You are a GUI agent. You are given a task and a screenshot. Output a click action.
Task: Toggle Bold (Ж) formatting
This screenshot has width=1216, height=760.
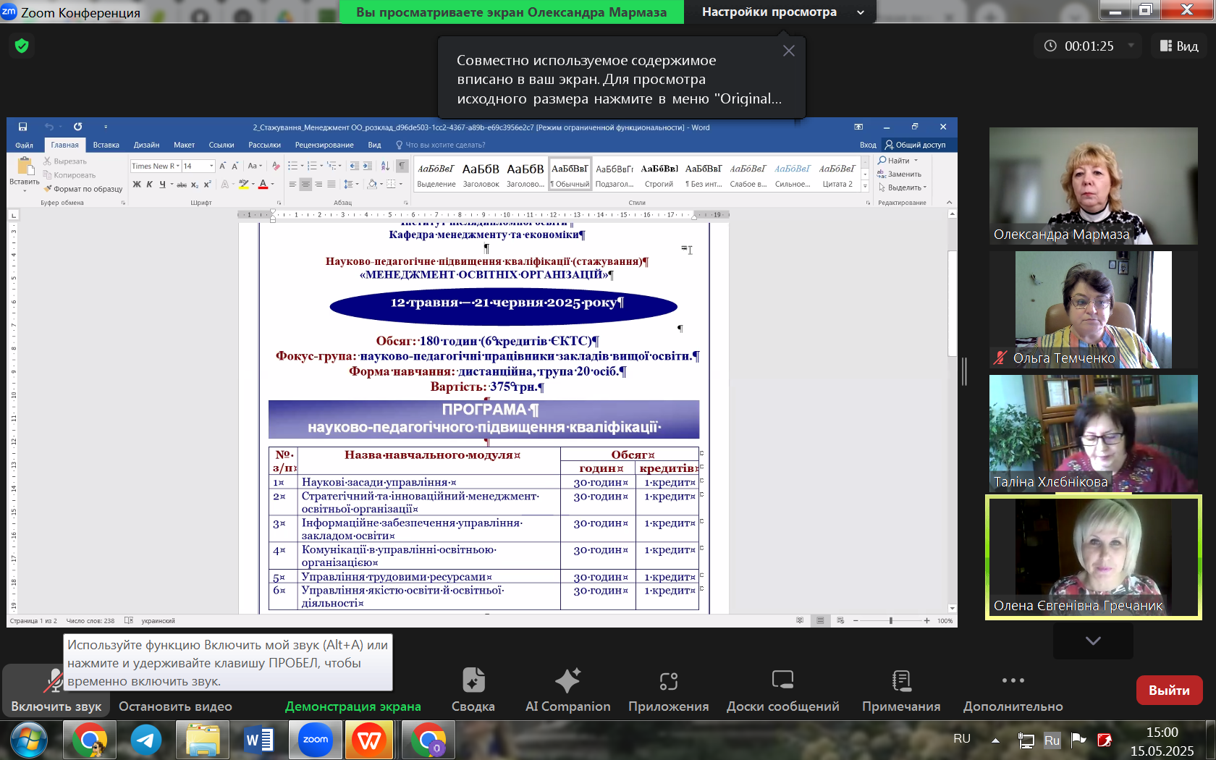point(137,185)
